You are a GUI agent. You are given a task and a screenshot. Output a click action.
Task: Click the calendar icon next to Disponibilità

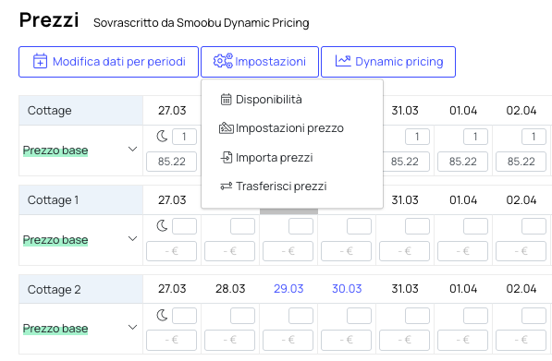[226, 100]
